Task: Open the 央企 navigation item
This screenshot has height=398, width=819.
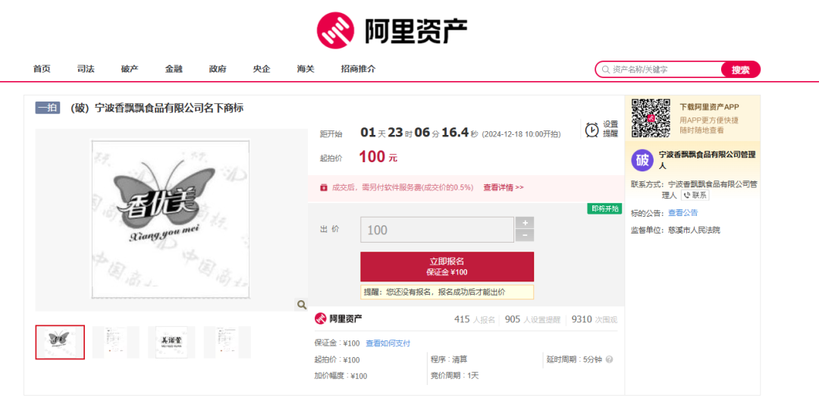Action: [x=262, y=69]
